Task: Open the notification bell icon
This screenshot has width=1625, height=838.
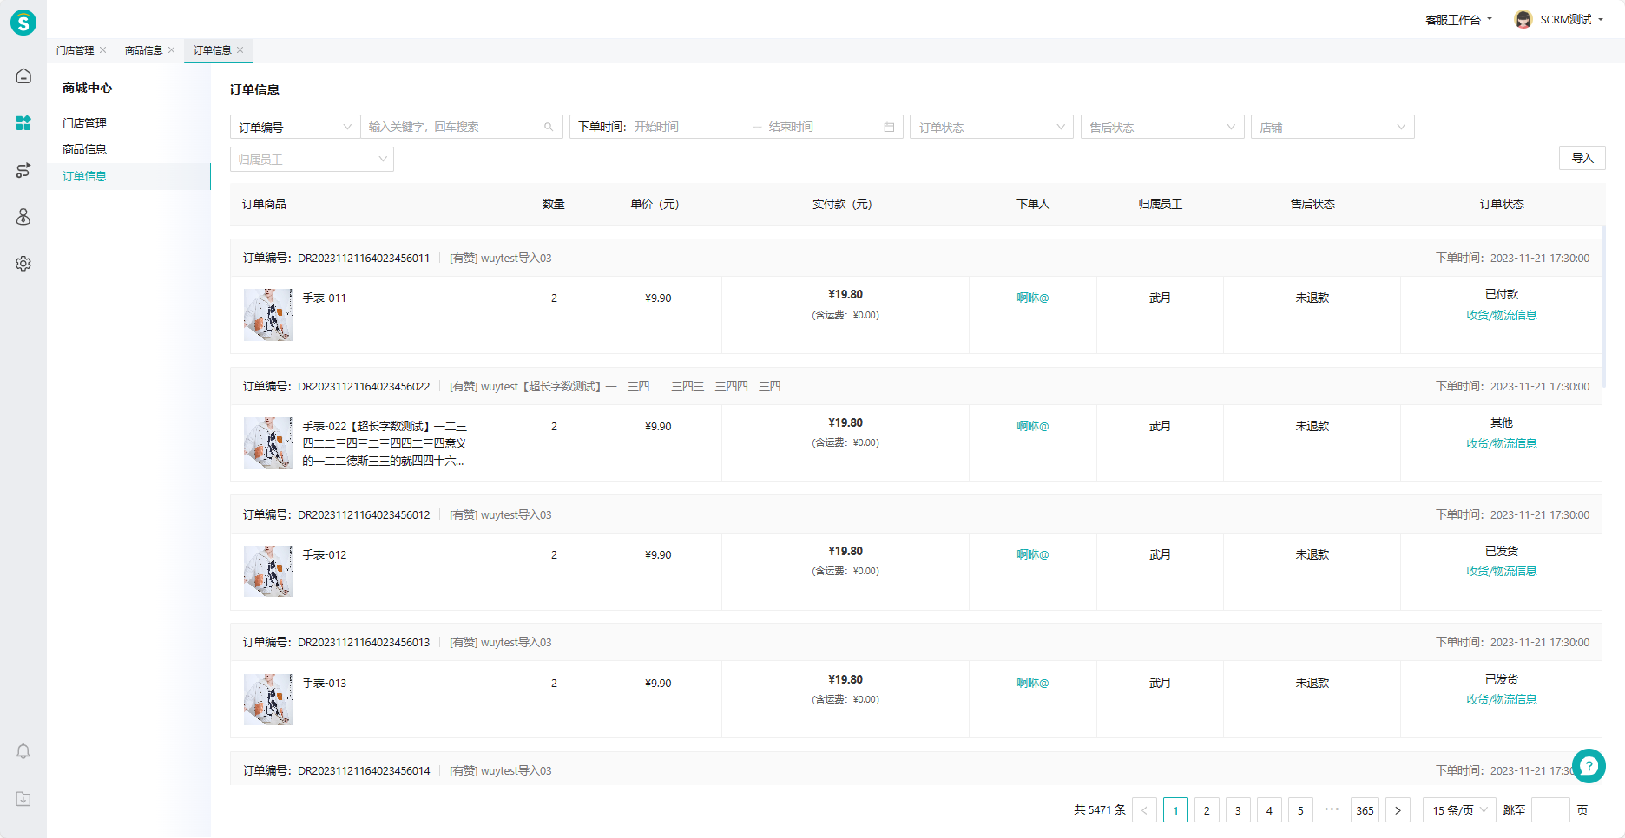Action: click(23, 751)
